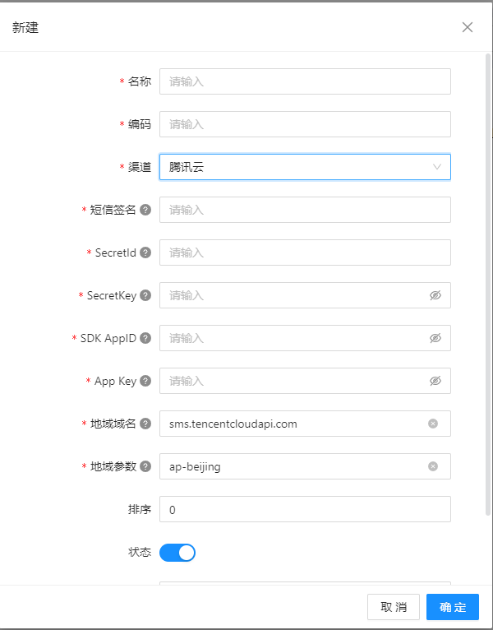Viewport: 493px width, 630px height.
Task: Click help icon beside SecretId label
Action: [x=145, y=252]
